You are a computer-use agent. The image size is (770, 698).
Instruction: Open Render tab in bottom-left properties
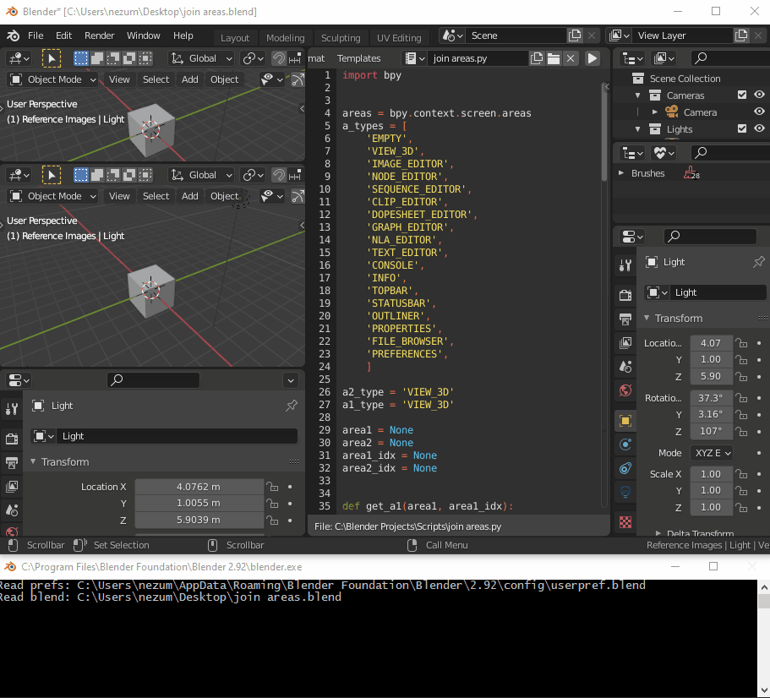click(12, 439)
